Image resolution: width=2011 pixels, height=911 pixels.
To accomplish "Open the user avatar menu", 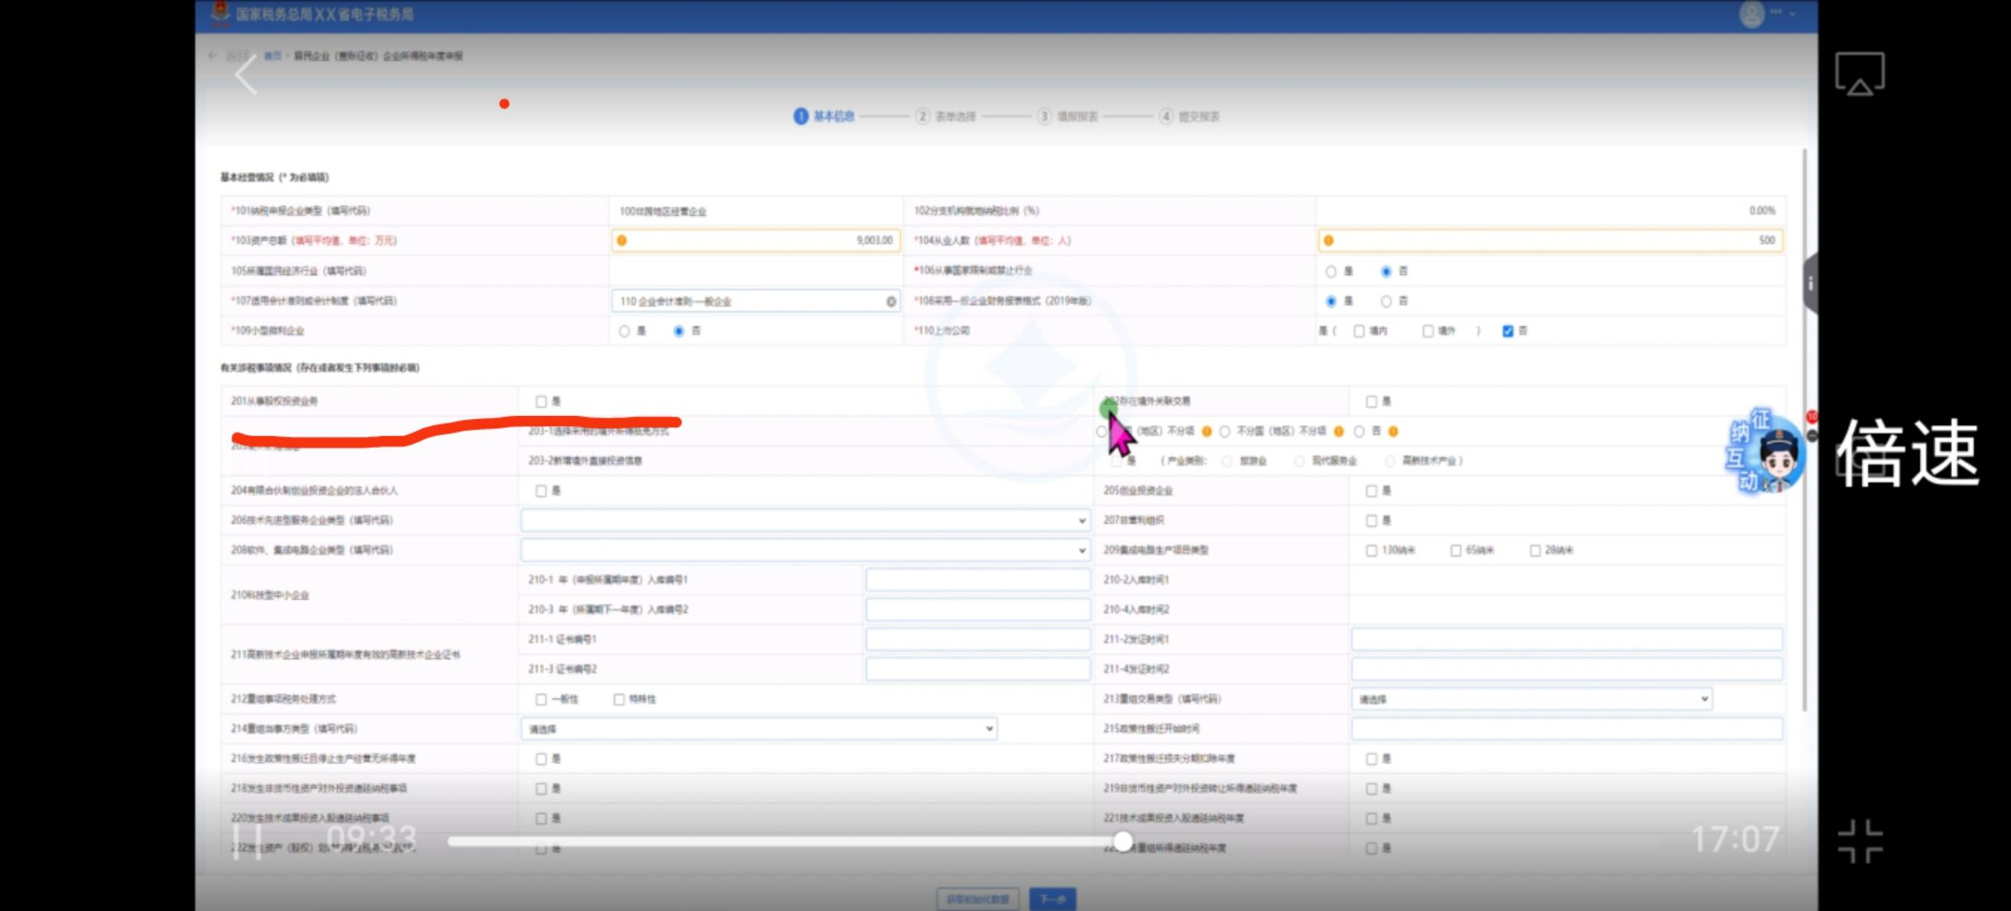I will tap(1751, 14).
